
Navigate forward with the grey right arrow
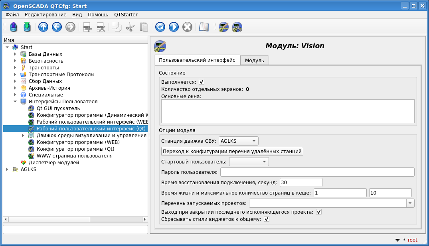[70, 27]
